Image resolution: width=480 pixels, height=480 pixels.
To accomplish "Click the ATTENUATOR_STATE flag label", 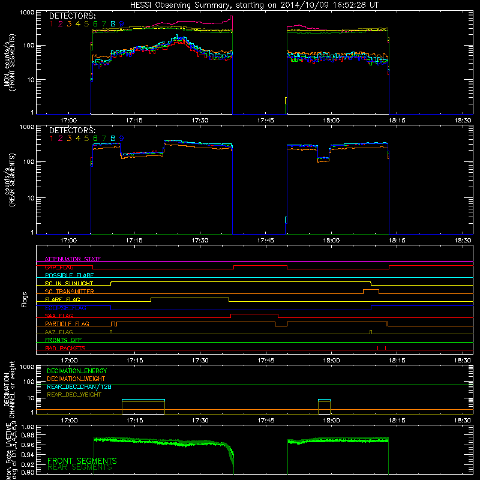I will [x=73, y=259].
